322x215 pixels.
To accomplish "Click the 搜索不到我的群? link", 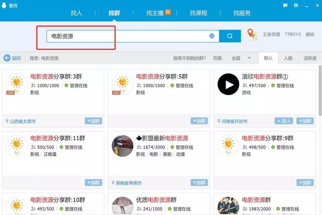I will (x=189, y=58).
